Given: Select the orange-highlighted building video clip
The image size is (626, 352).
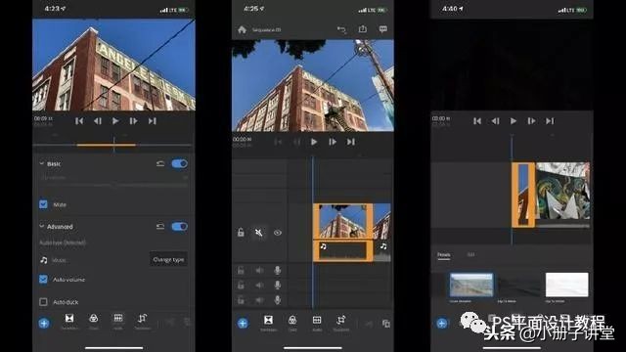Looking at the screenshot, I should pos(343,222).
